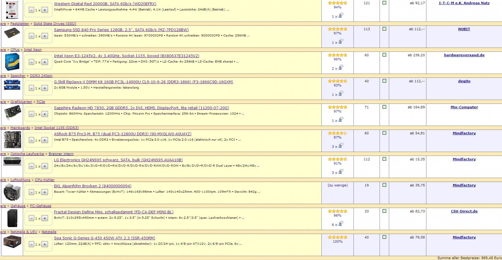The image size is (502, 260).
Task: Open Intel Sockel 1155 (DDR3) breadcrumb
Action: coord(56,128)
